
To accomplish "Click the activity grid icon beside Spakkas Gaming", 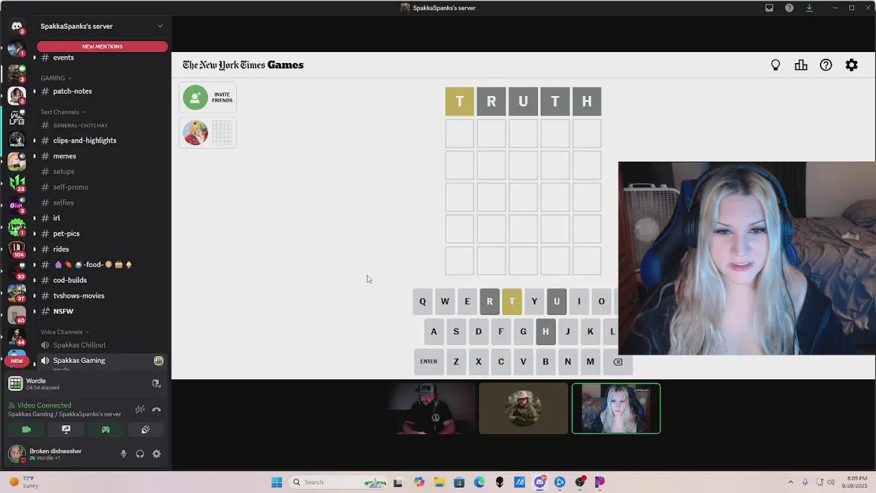I will click(159, 361).
